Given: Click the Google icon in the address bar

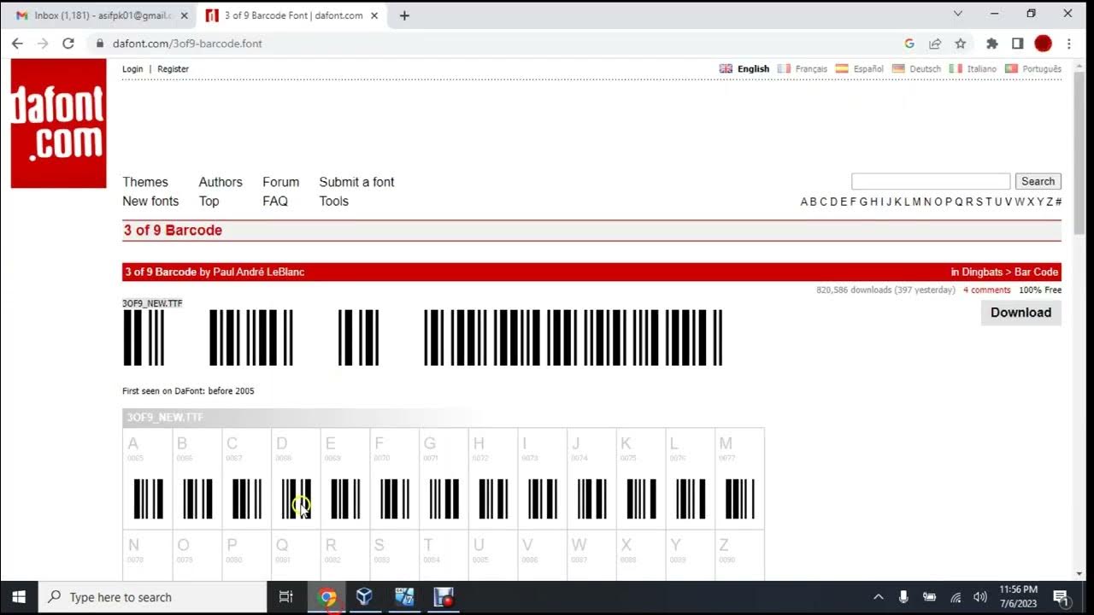Looking at the screenshot, I should pyautogui.click(x=909, y=44).
